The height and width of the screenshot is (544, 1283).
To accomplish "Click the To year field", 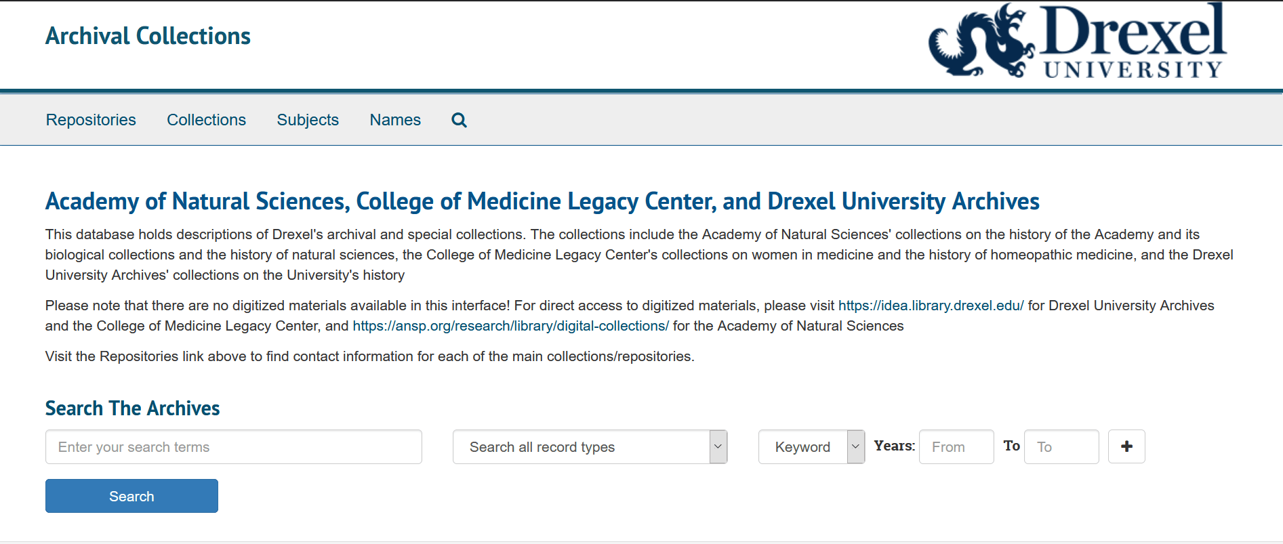I will pyautogui.click(x=1061, y=446).
